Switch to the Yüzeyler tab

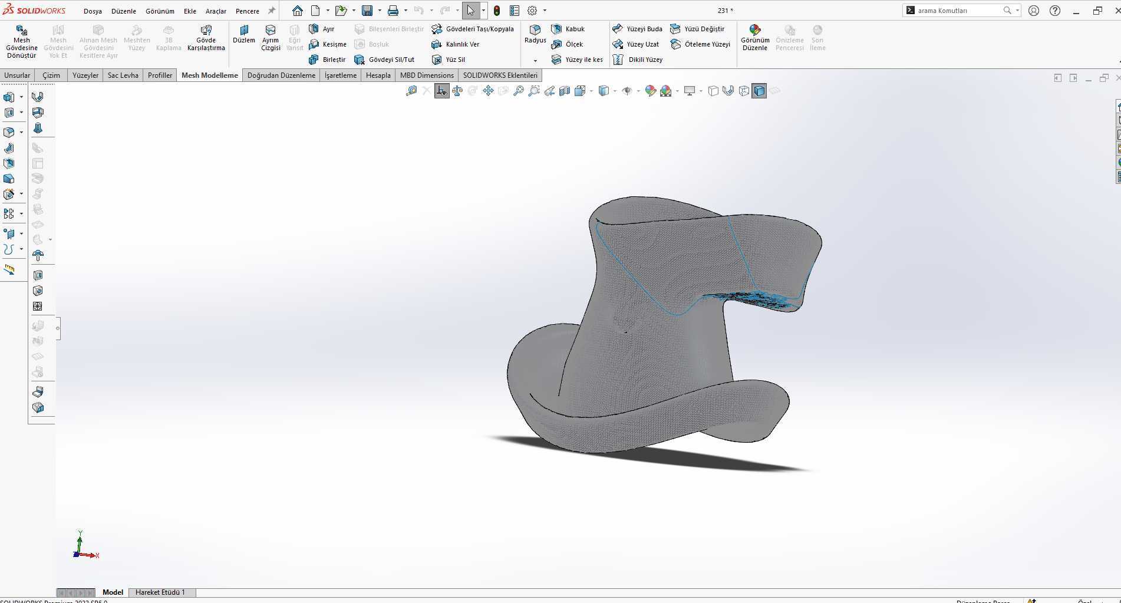(x=85, y=75)
